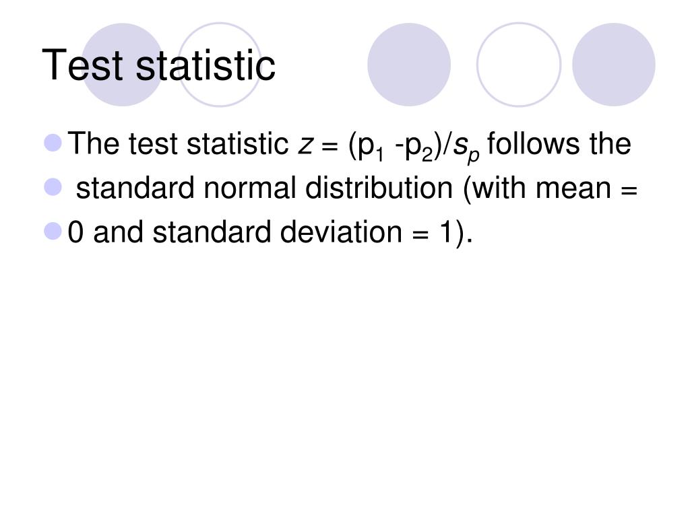Image resolution: width=690 pixels, height=517 pixels.
Task: Click the text '(with mean ='
Action: 550,189
